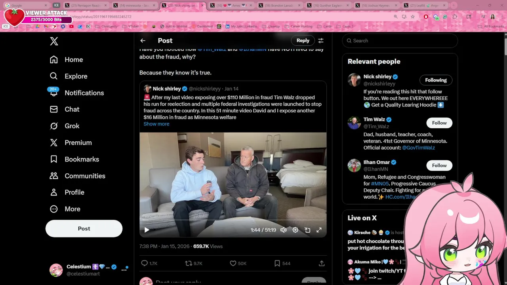The width and height of the screenshot is (507, 285).
Task: Follow Ilhan Omar
Action: click(x=439, y=165)
